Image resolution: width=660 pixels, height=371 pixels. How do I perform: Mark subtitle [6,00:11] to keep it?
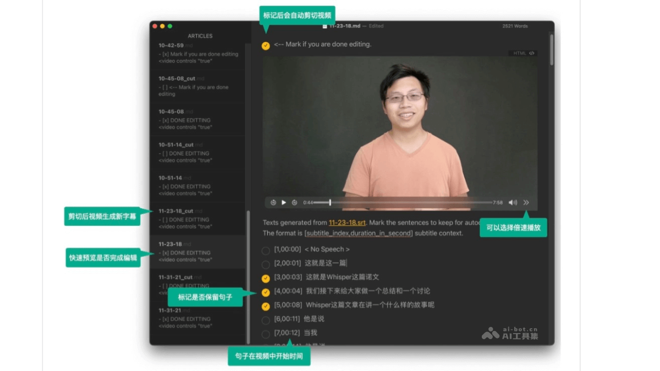266,319
